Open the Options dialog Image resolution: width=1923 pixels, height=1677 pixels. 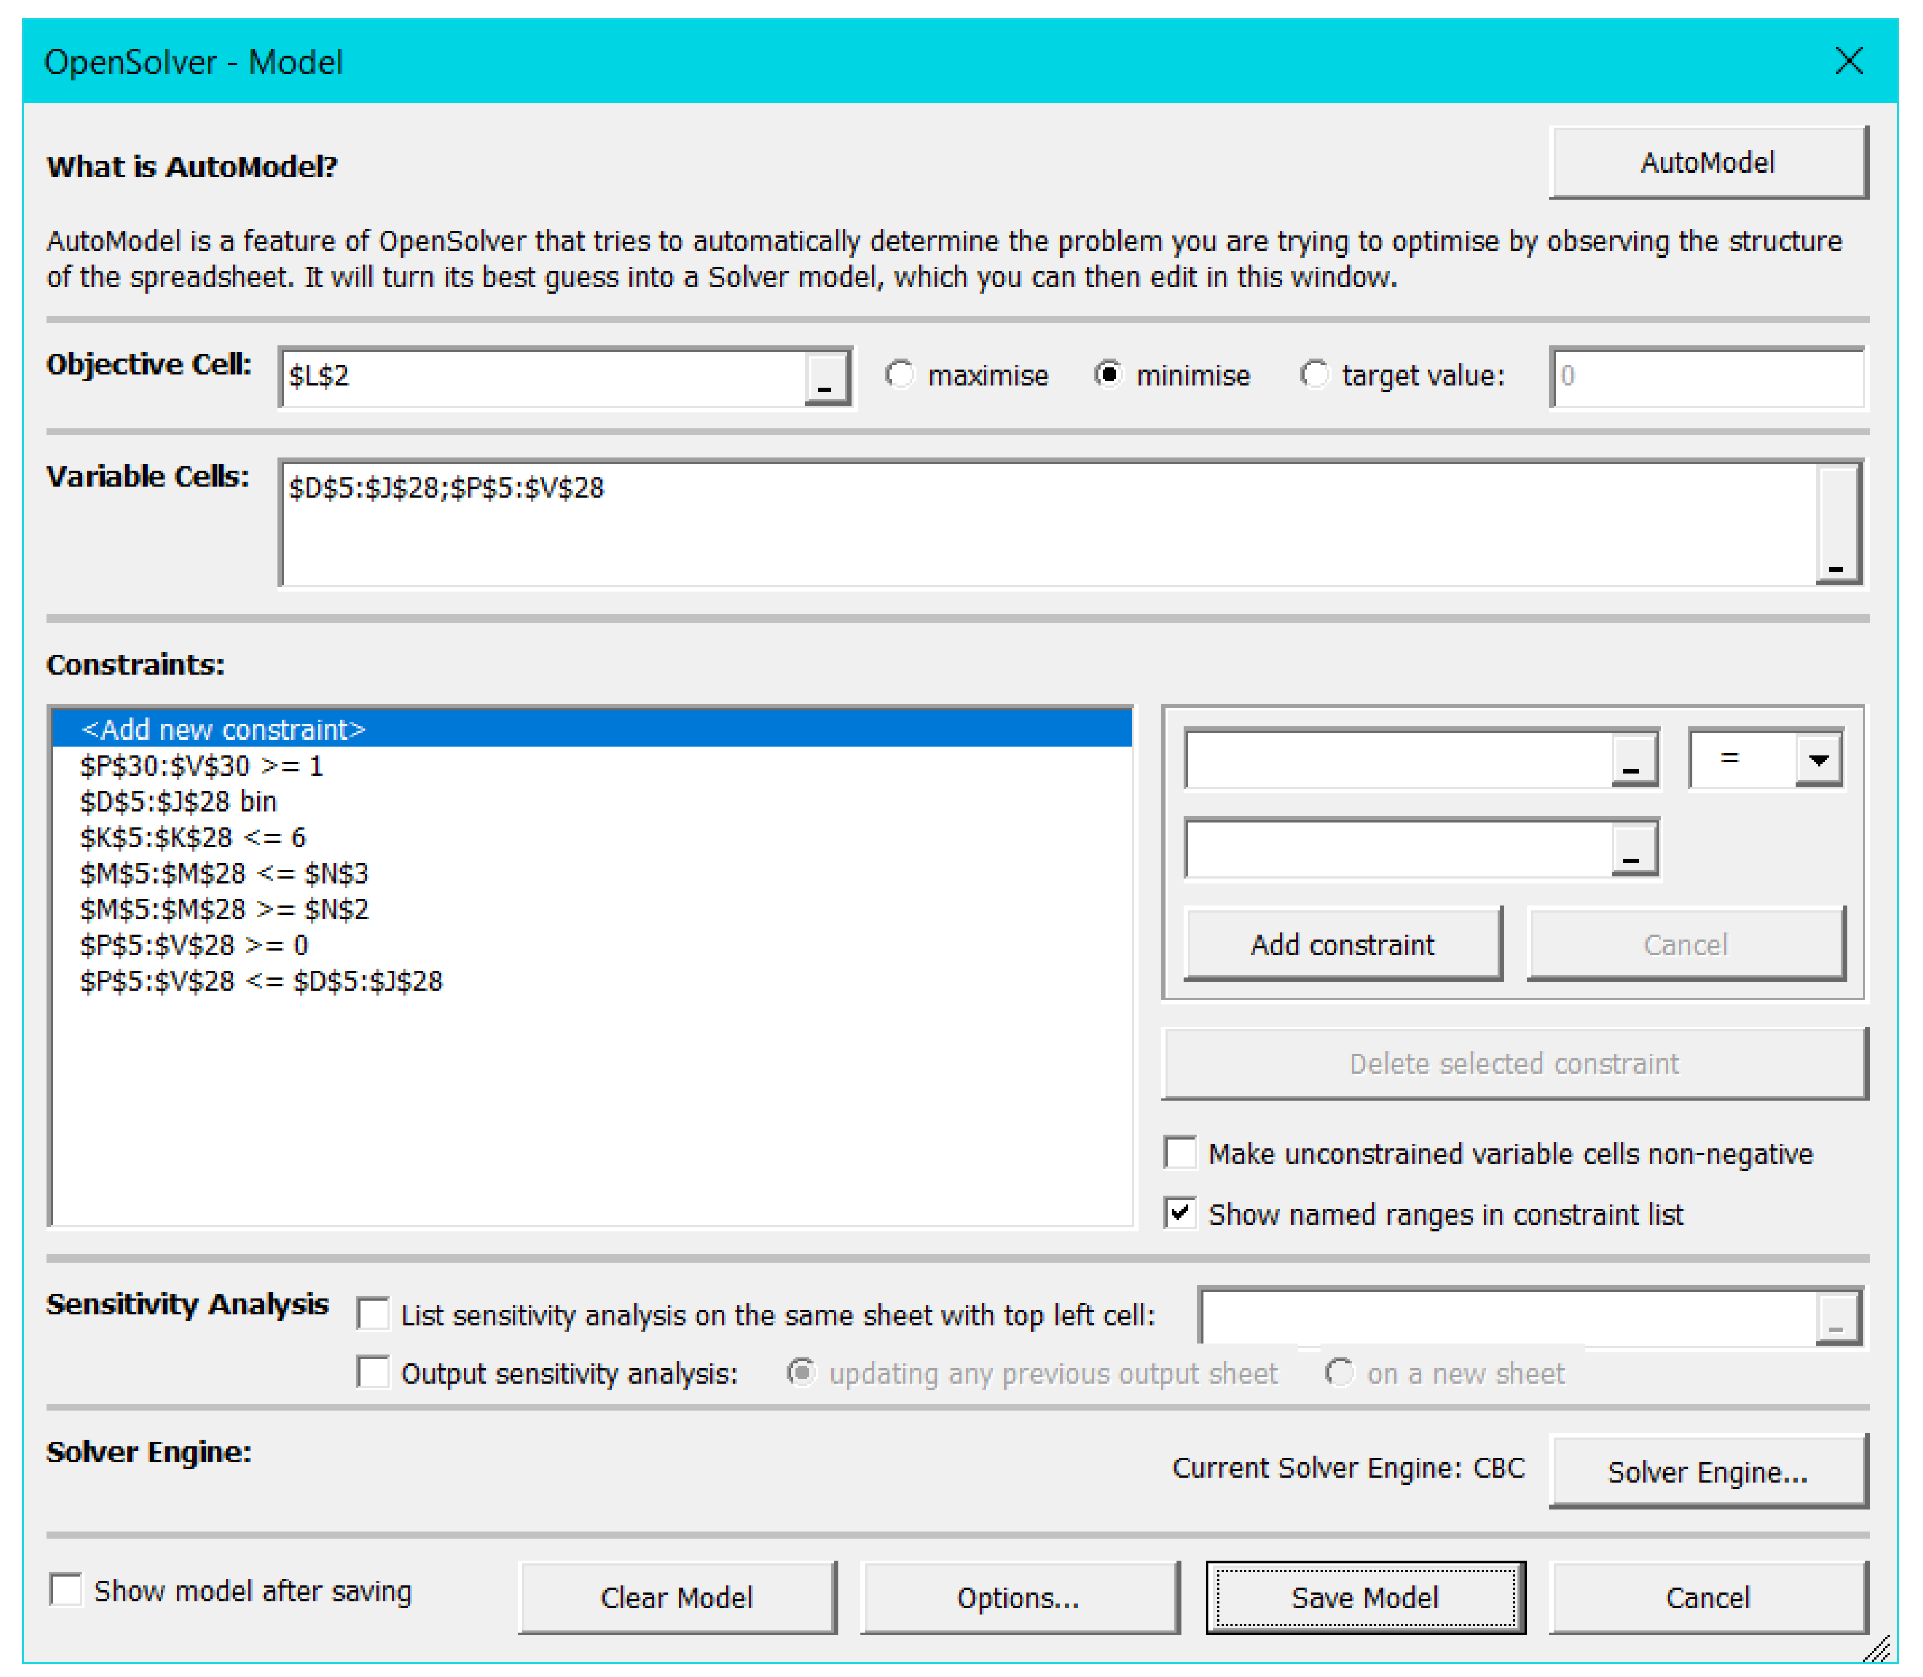point(1018,1598)
